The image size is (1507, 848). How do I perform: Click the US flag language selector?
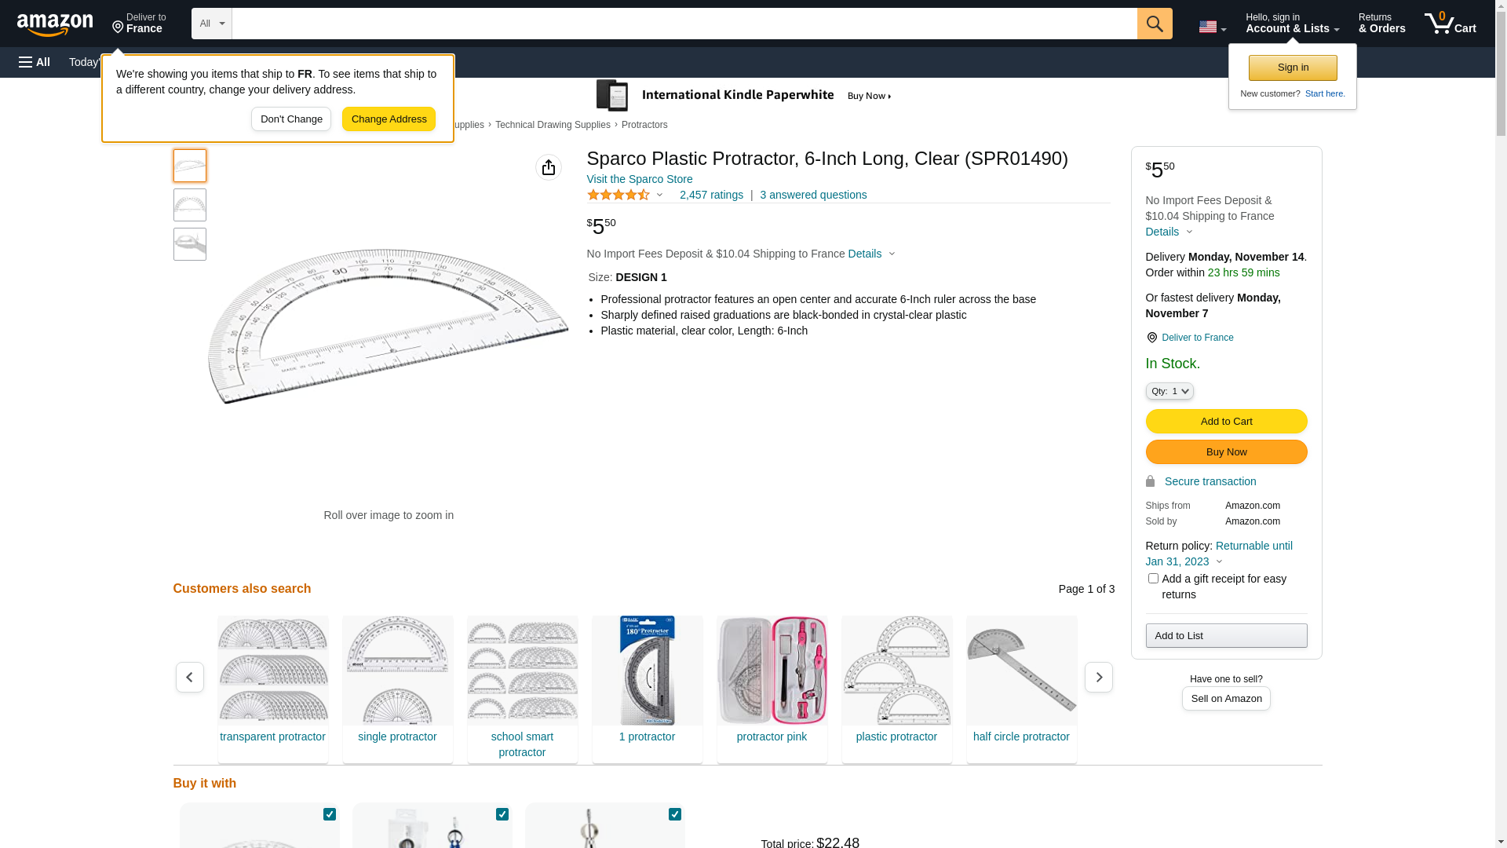(1211, 27)
